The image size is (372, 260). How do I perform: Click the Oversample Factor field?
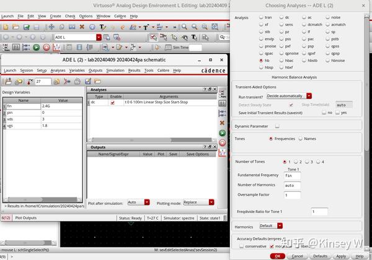292,195
